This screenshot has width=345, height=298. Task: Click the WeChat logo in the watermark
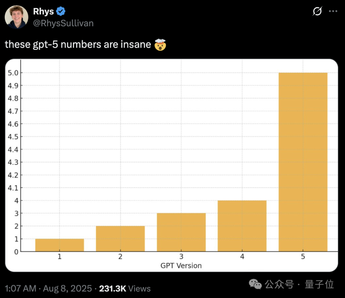click(255, 284)
